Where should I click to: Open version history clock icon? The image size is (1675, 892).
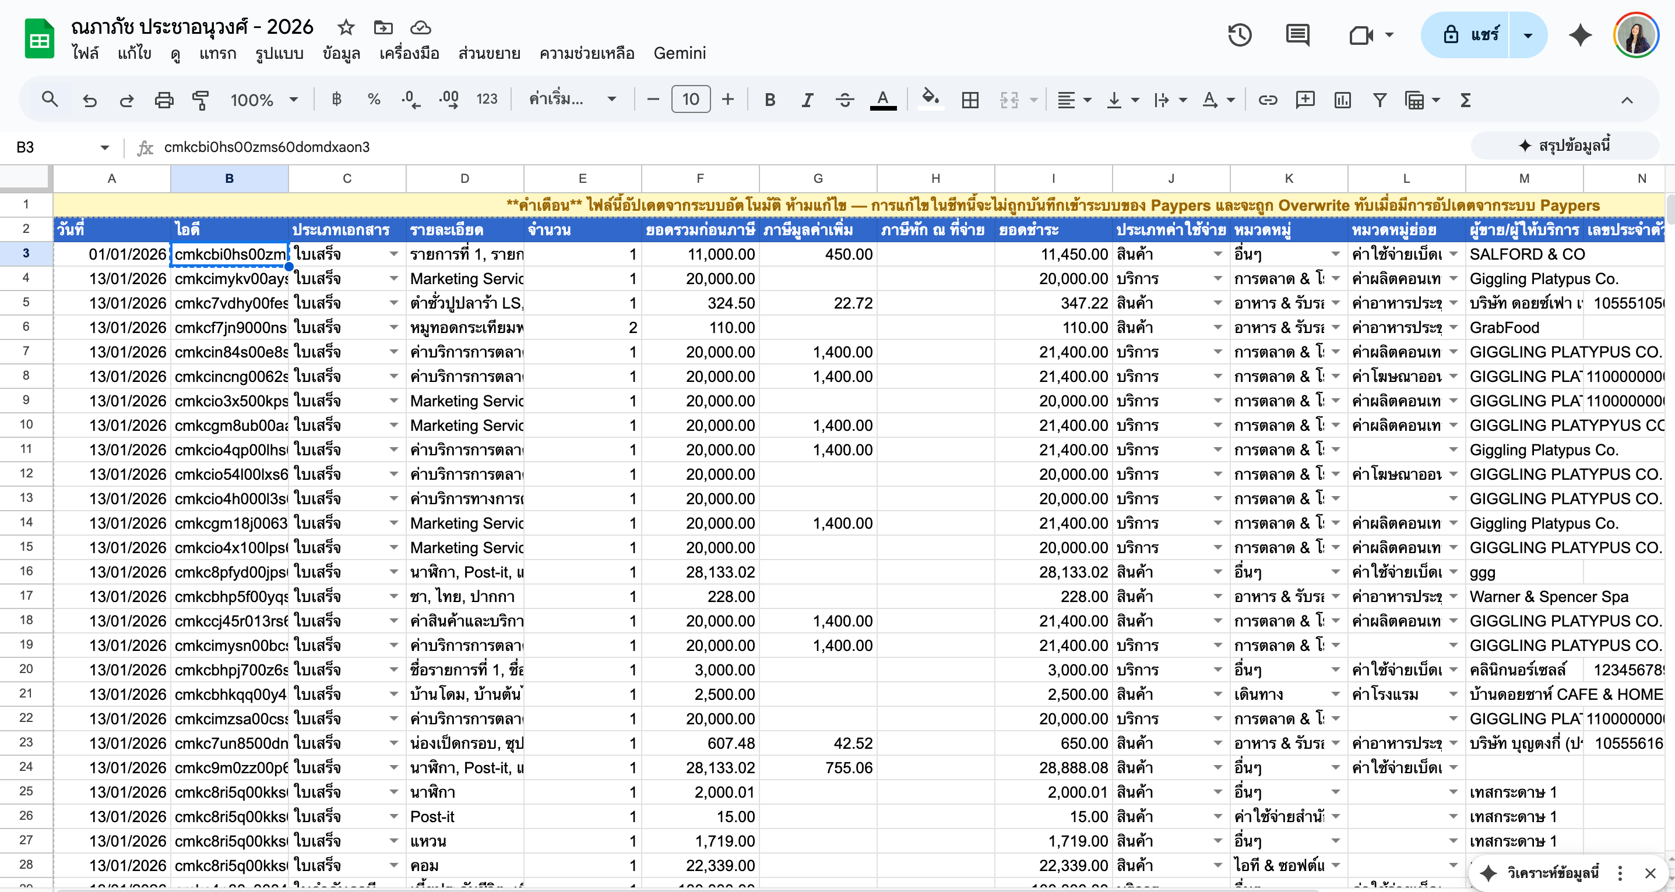click(x=1239, y=35)
